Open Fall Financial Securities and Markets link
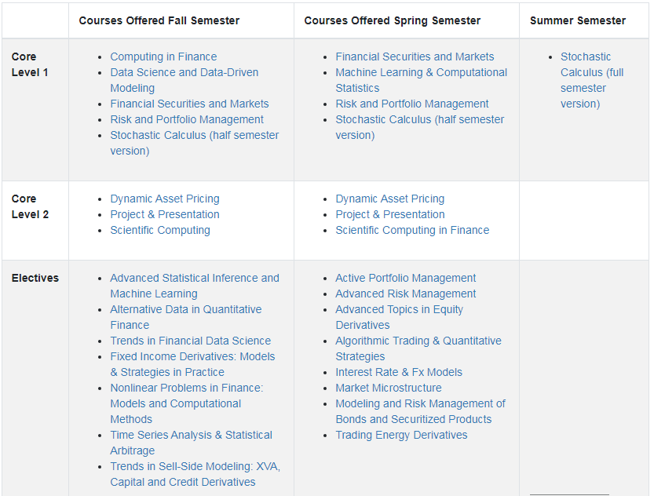Image resolution: width=654 pixels, height=496 pixels. pos(189,104)
